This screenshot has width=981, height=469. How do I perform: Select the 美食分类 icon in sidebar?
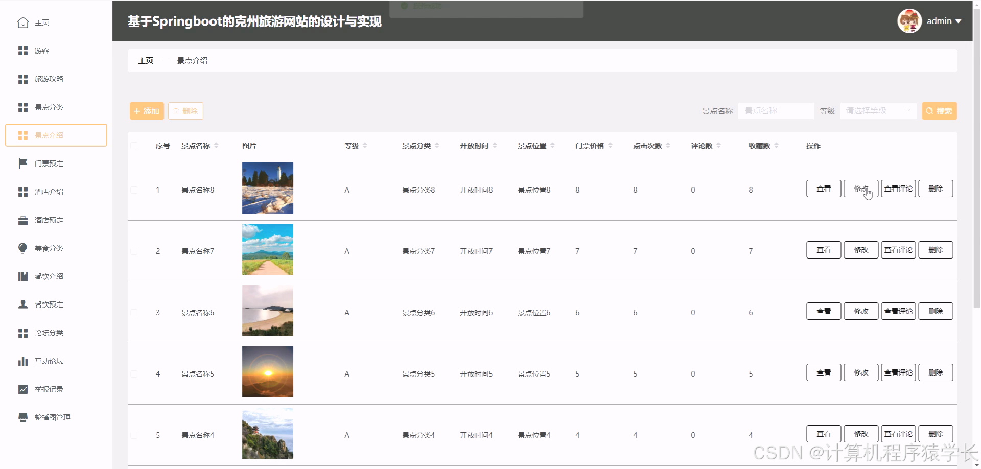pos(22,248)
